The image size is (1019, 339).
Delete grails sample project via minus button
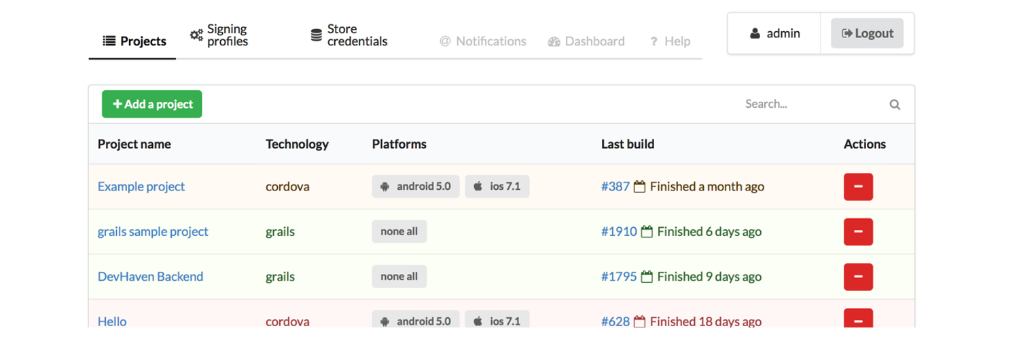858,232
